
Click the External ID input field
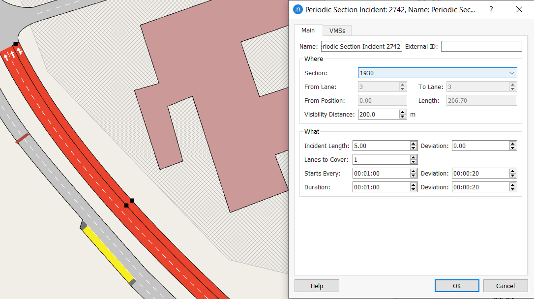(x=481, y=46)
